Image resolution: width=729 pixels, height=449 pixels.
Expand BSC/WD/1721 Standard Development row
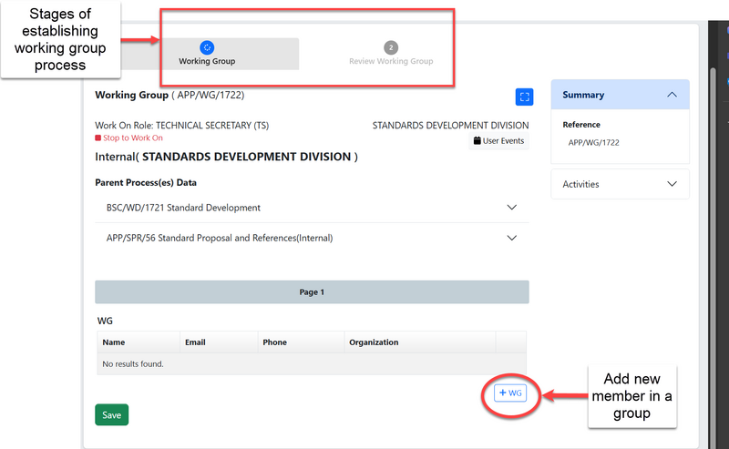(511, 208)
